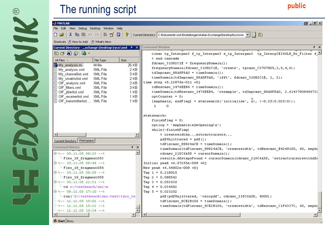The image size is (325, 225).
Task: Collapse the 09.12.05 17:10 history group
Action: (x=55, y=192)
